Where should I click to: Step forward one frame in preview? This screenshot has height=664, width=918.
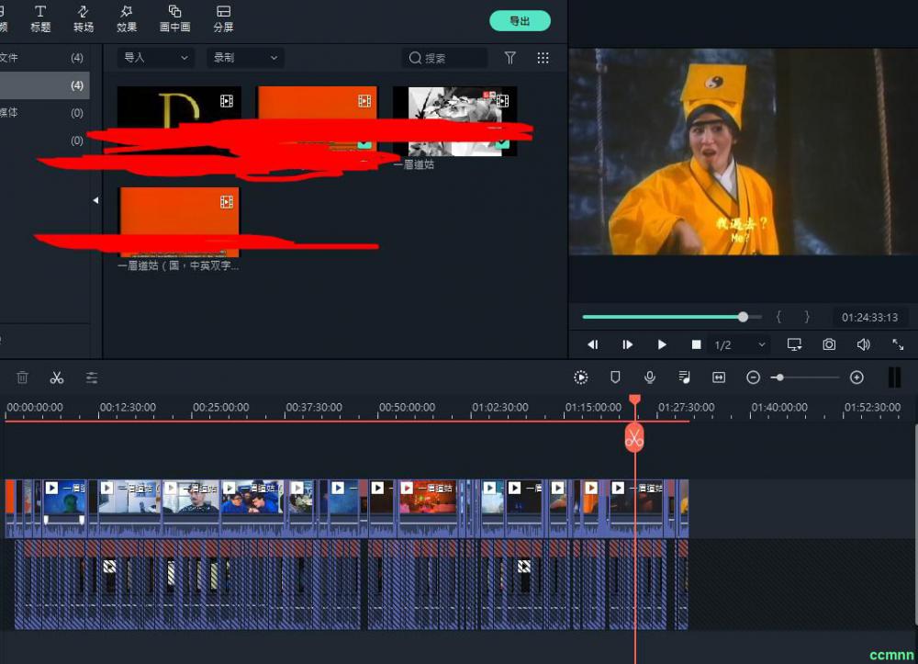tap(627, 344)
